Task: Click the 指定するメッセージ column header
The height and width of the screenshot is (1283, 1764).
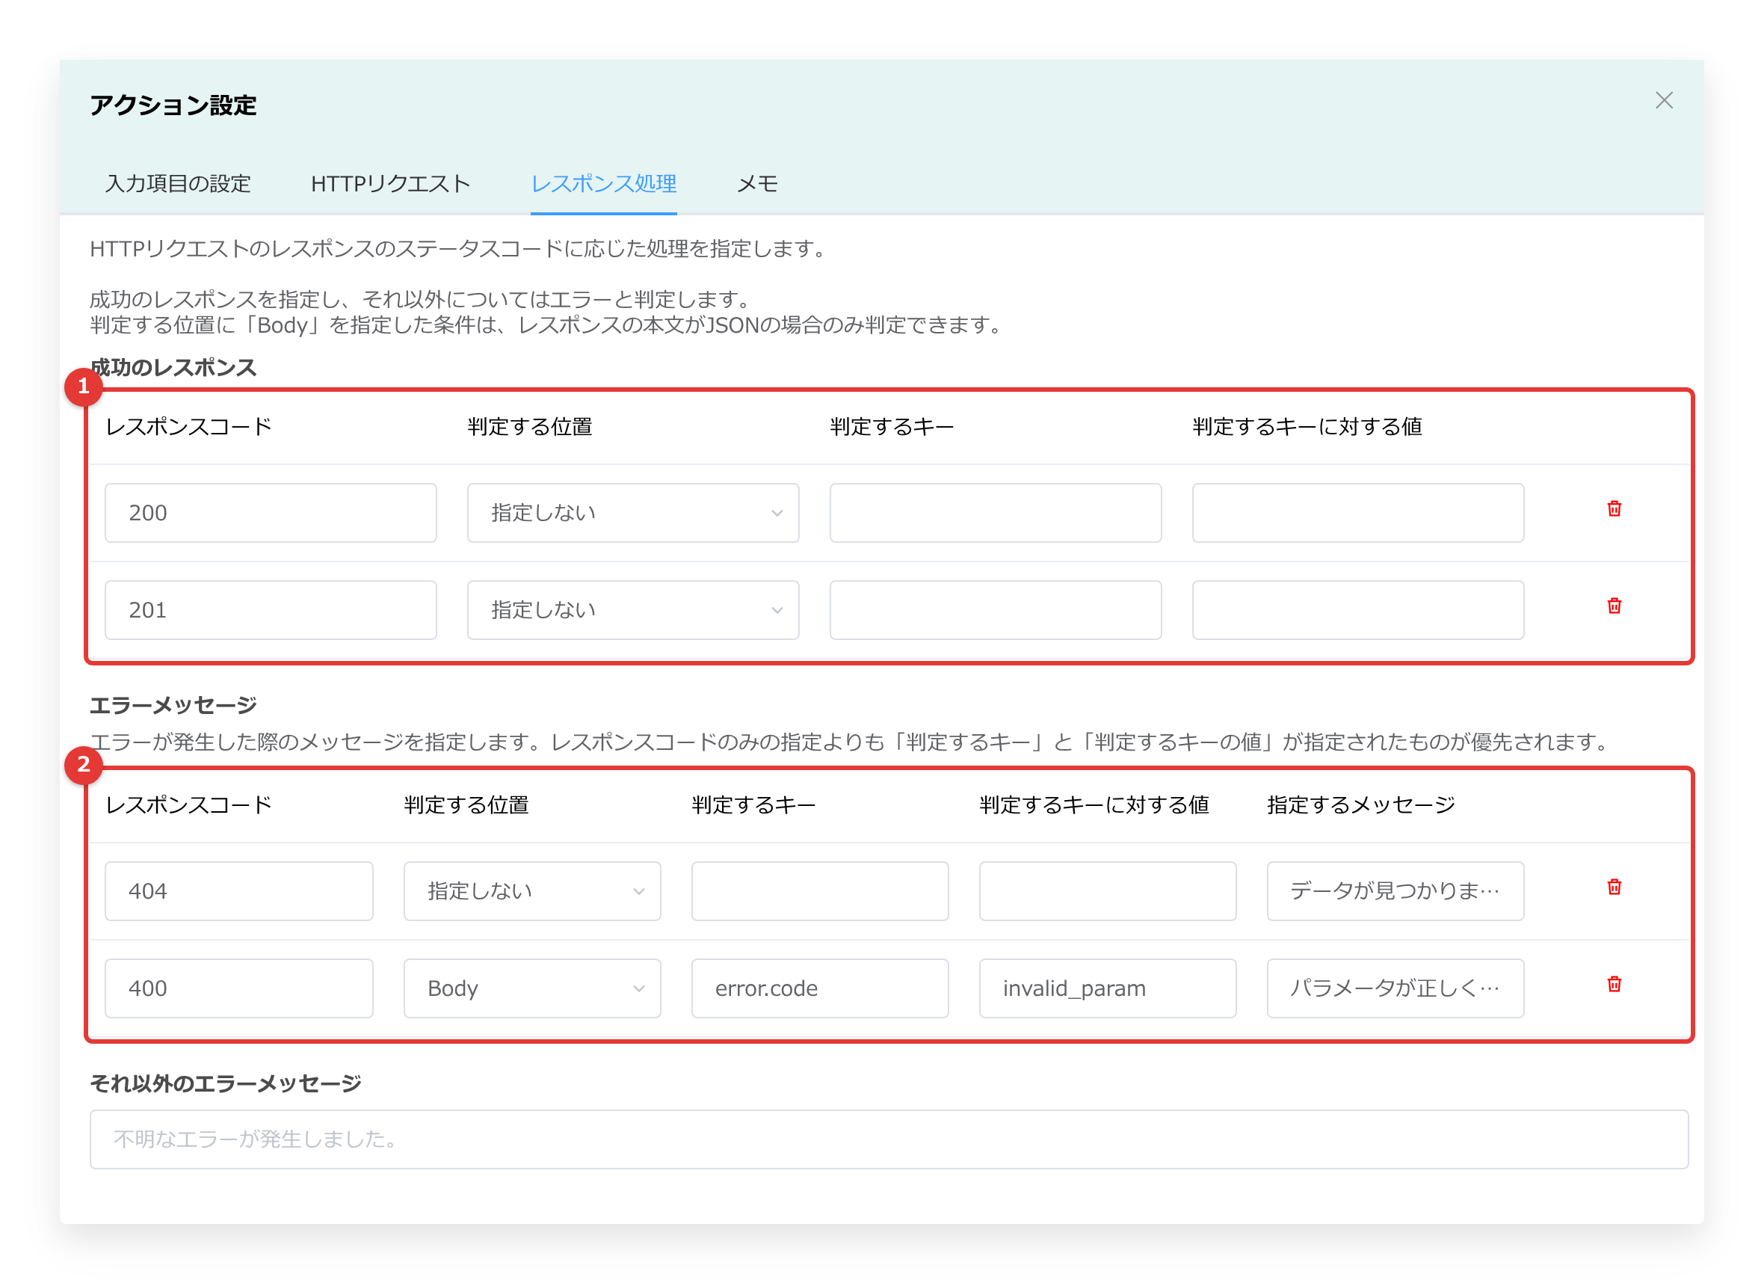Action: pyautogui.click(x=1361, y=804)
